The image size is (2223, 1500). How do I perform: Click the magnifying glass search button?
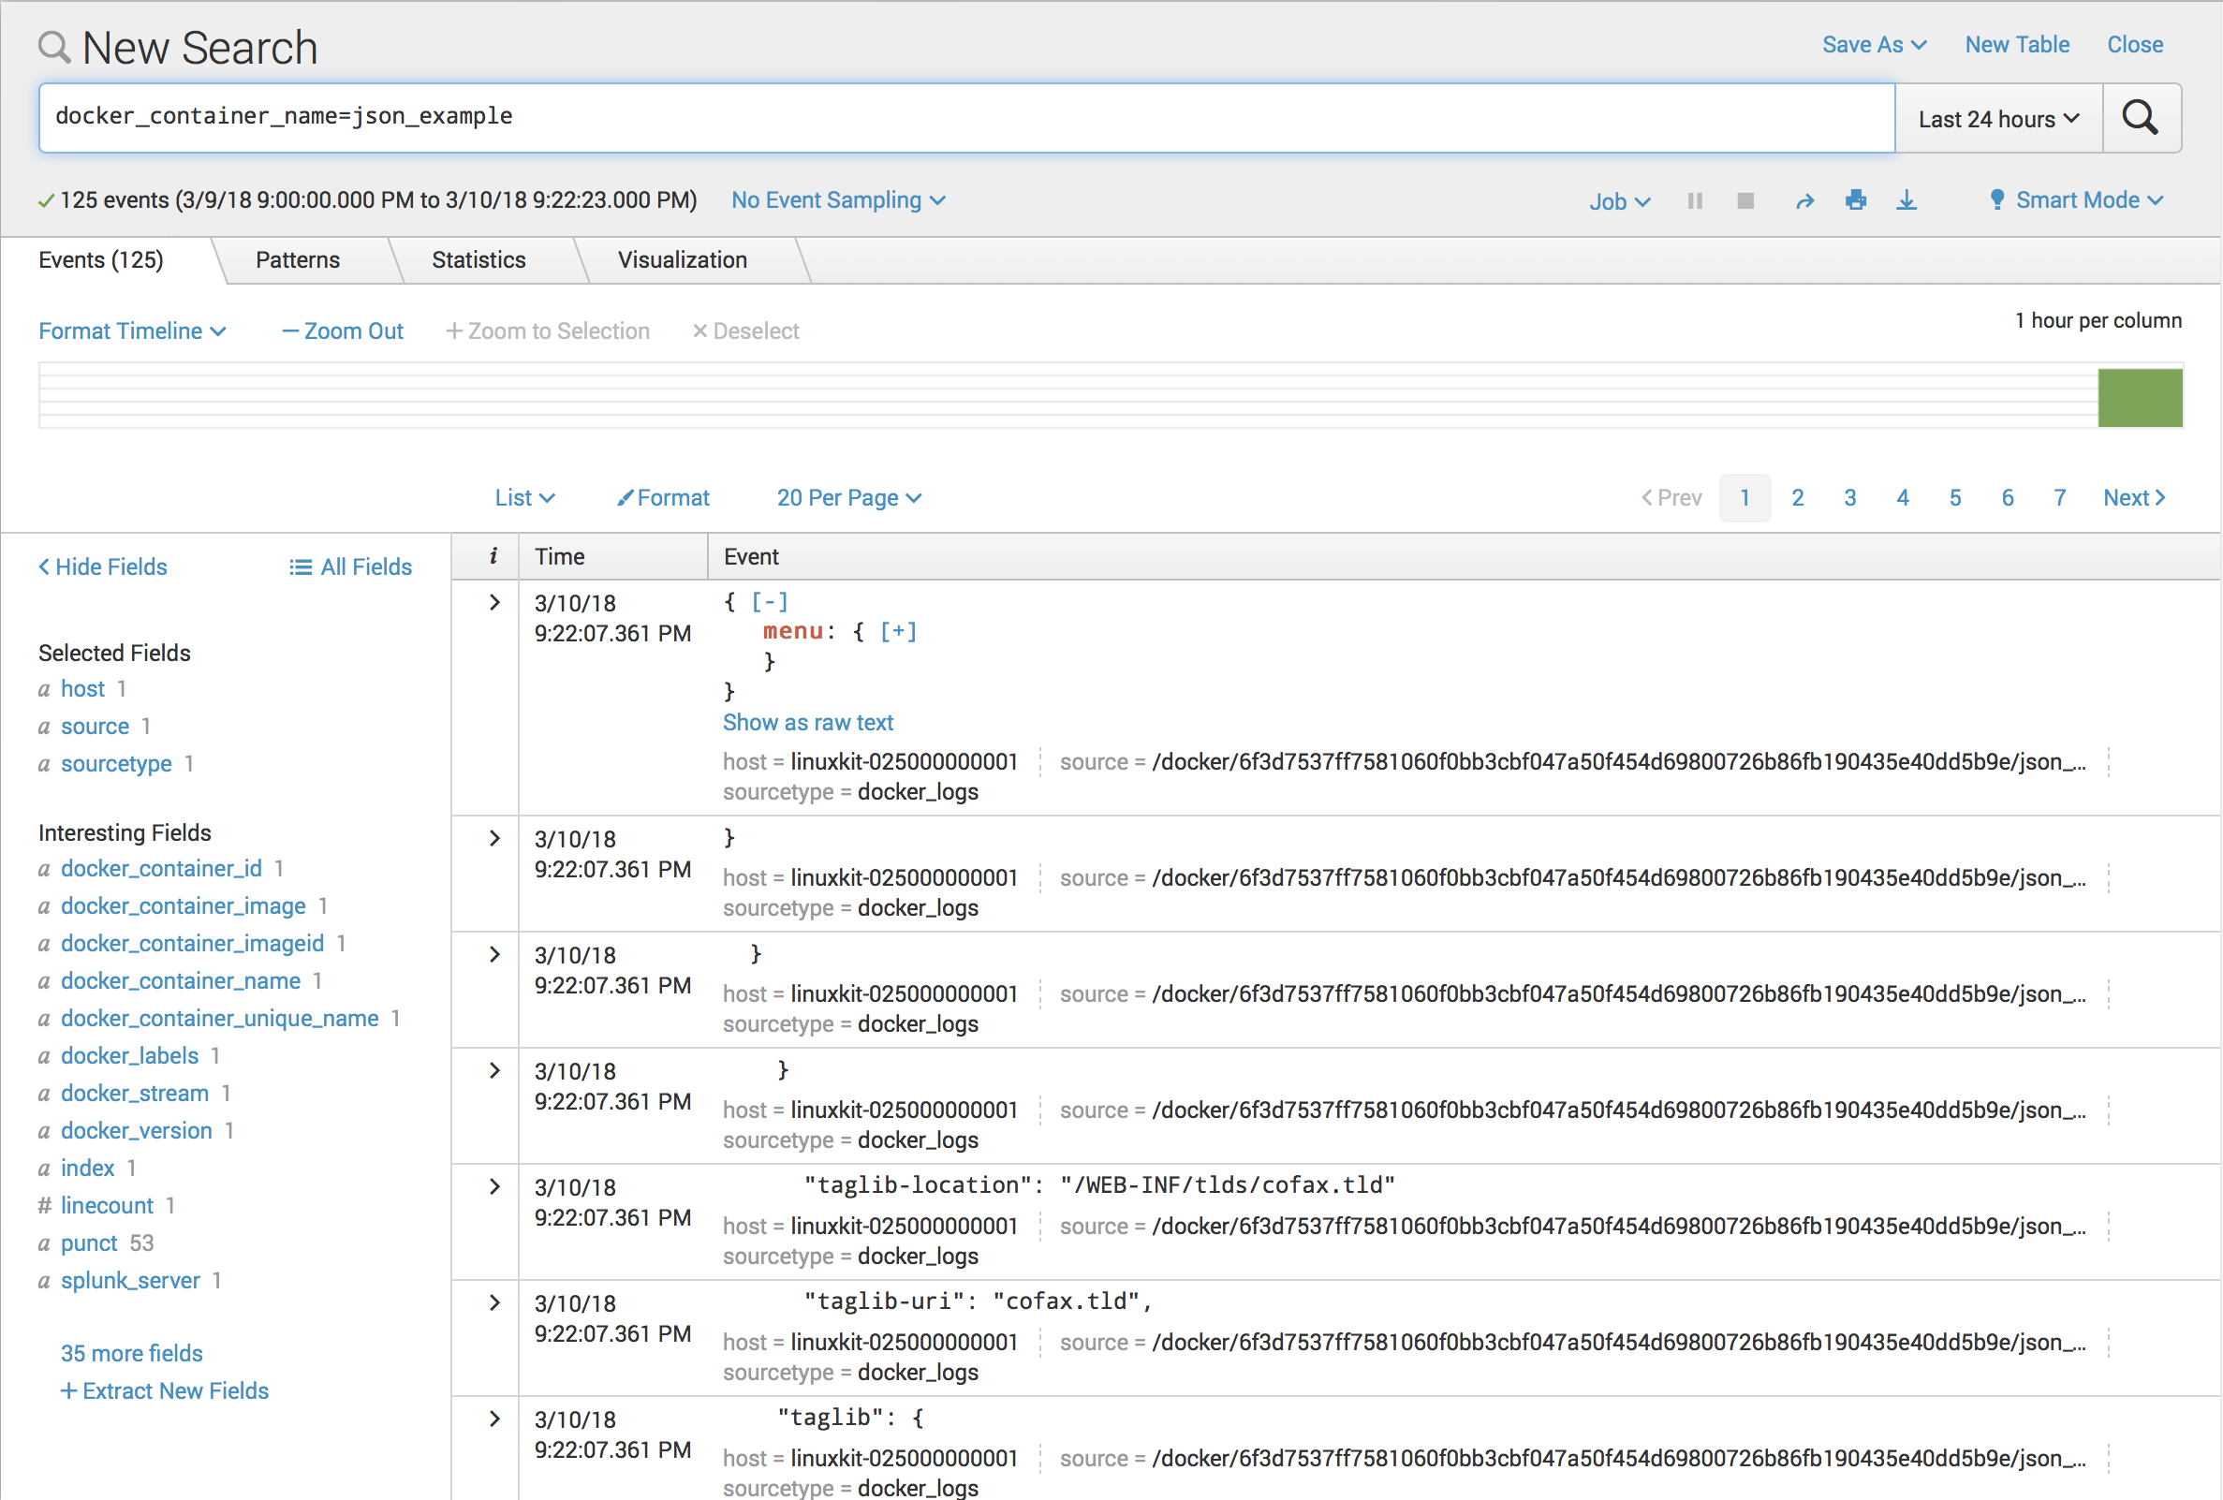coord(2140,118)
